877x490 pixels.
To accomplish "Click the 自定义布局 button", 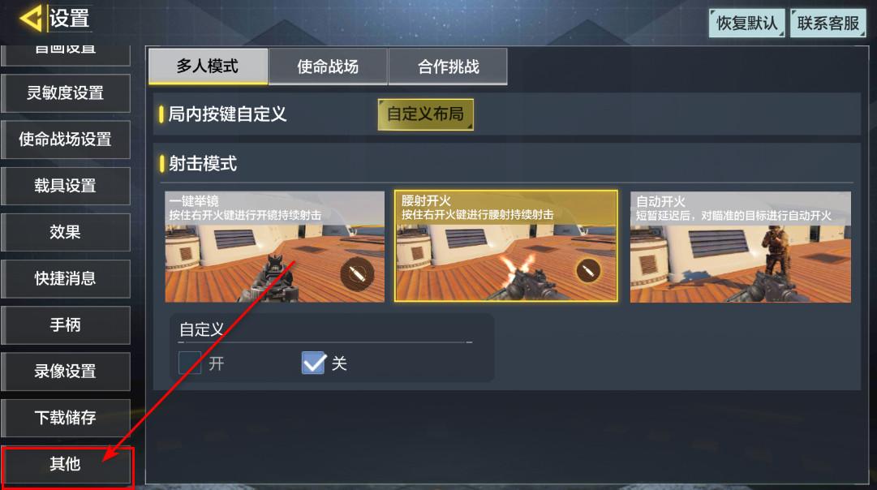I will pos(426,114).
